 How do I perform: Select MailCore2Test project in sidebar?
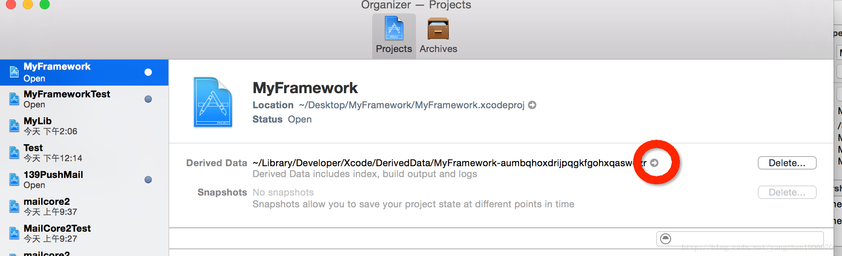84,233
